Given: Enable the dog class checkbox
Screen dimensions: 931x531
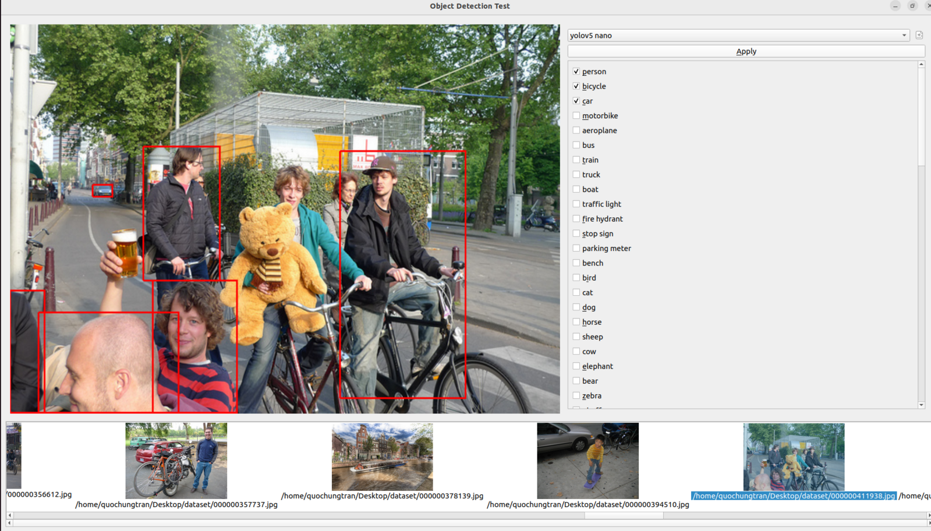Looking at the screenshot, I should click(576, 307).
